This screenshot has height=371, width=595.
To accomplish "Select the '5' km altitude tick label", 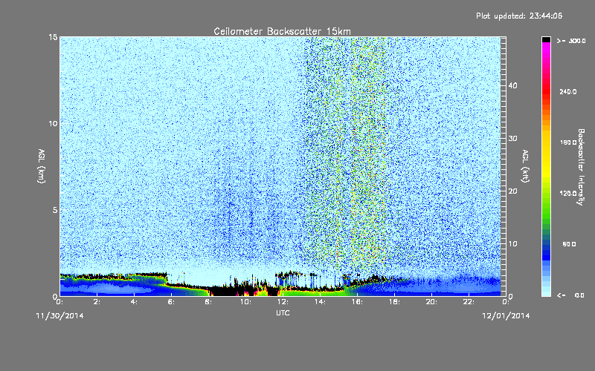I will point(55,210).
